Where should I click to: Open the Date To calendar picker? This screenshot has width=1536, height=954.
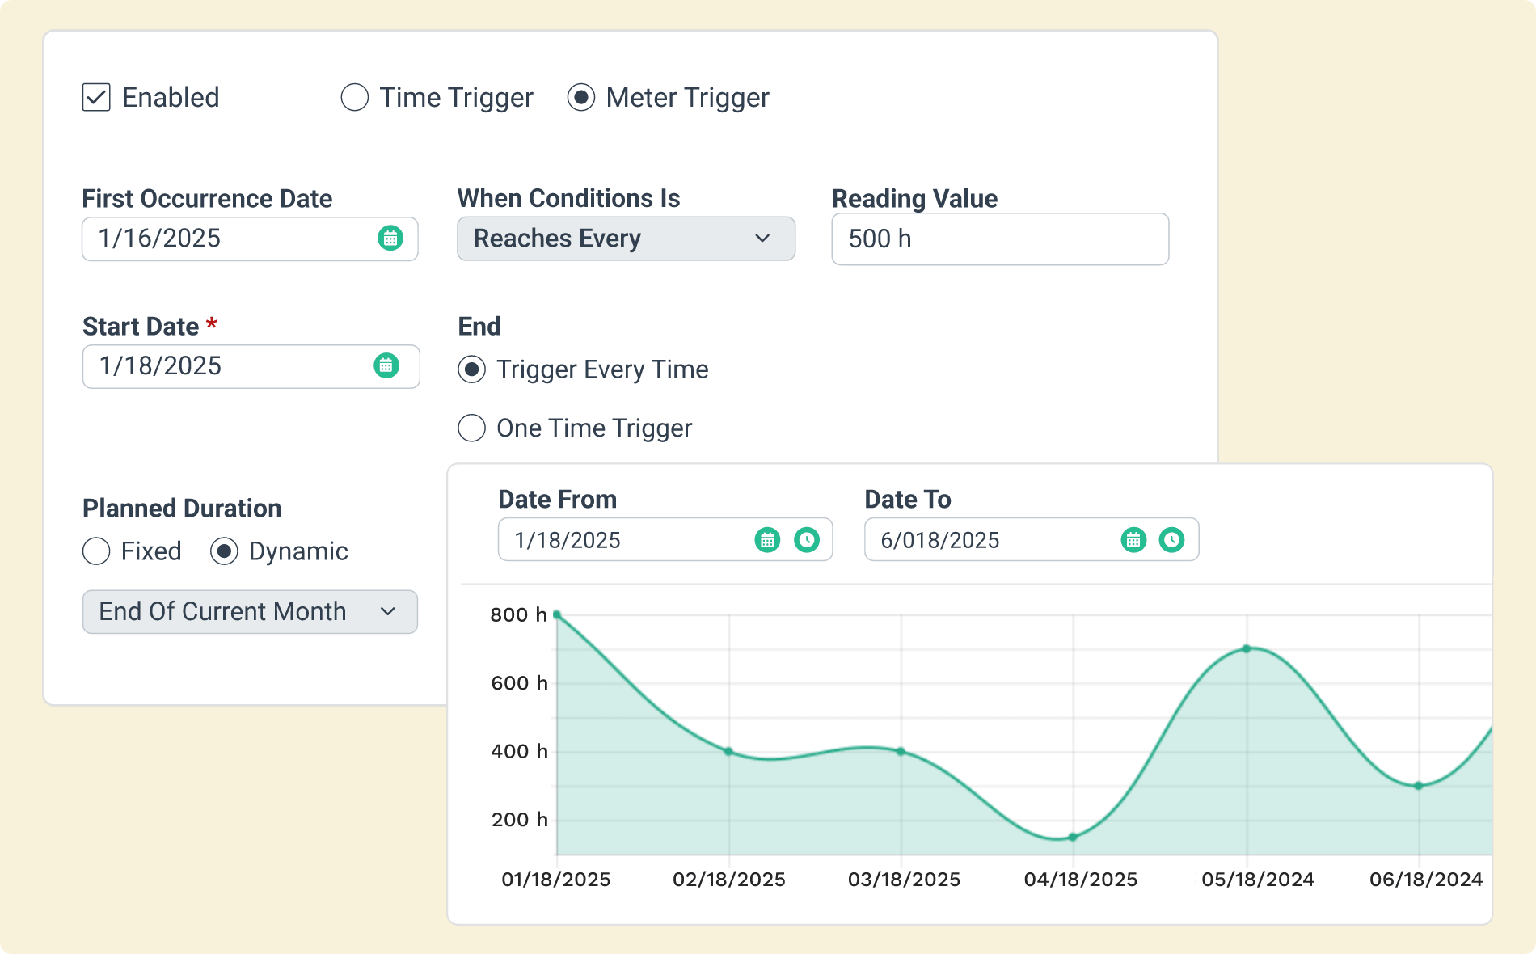tap(1133, 539)
